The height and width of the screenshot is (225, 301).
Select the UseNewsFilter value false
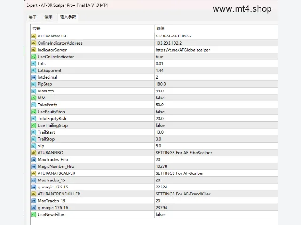pyautogui.click(x=160, y=215)
